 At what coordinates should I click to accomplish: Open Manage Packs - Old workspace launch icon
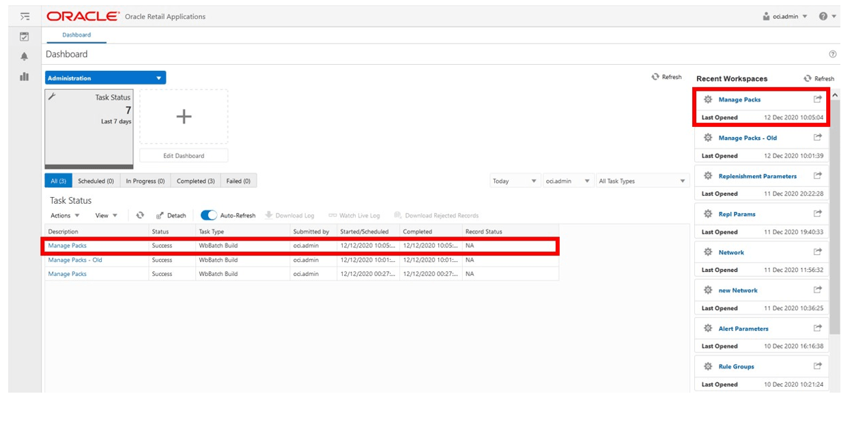click(x=818, y=138)
